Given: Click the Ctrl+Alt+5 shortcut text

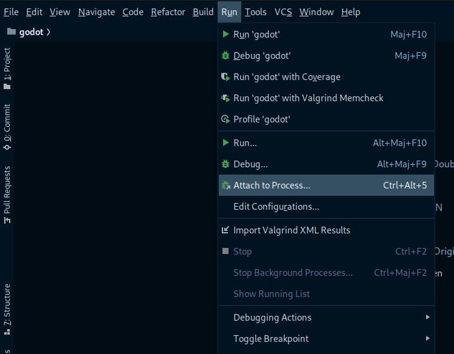Looking at the screenshot, I should click(x=405, y=185).
